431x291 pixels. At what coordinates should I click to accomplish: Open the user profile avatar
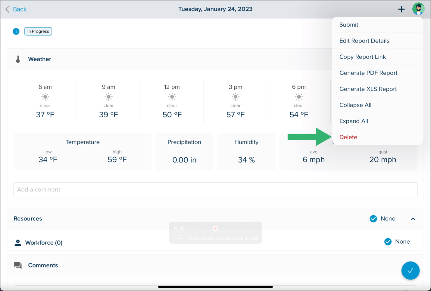418,9
